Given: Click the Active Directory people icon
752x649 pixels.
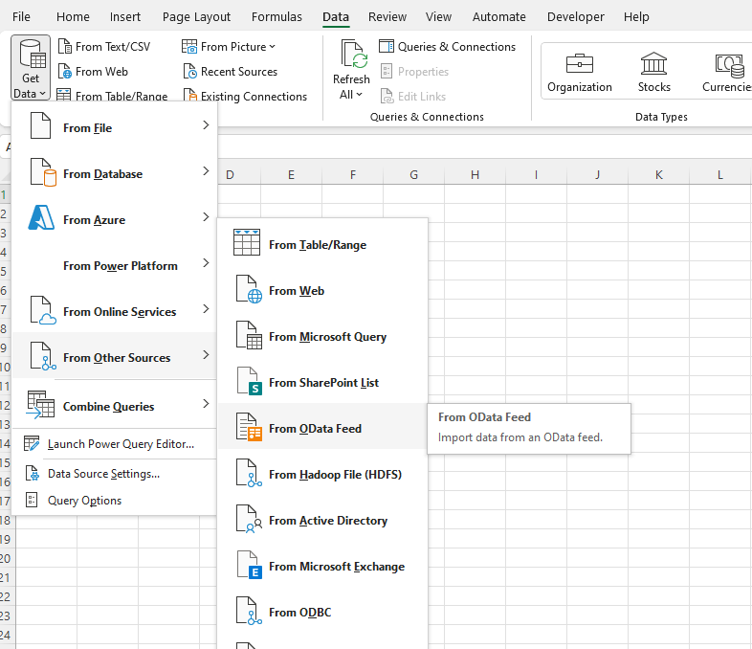Looking at the screenshot, I should point(249,519).
